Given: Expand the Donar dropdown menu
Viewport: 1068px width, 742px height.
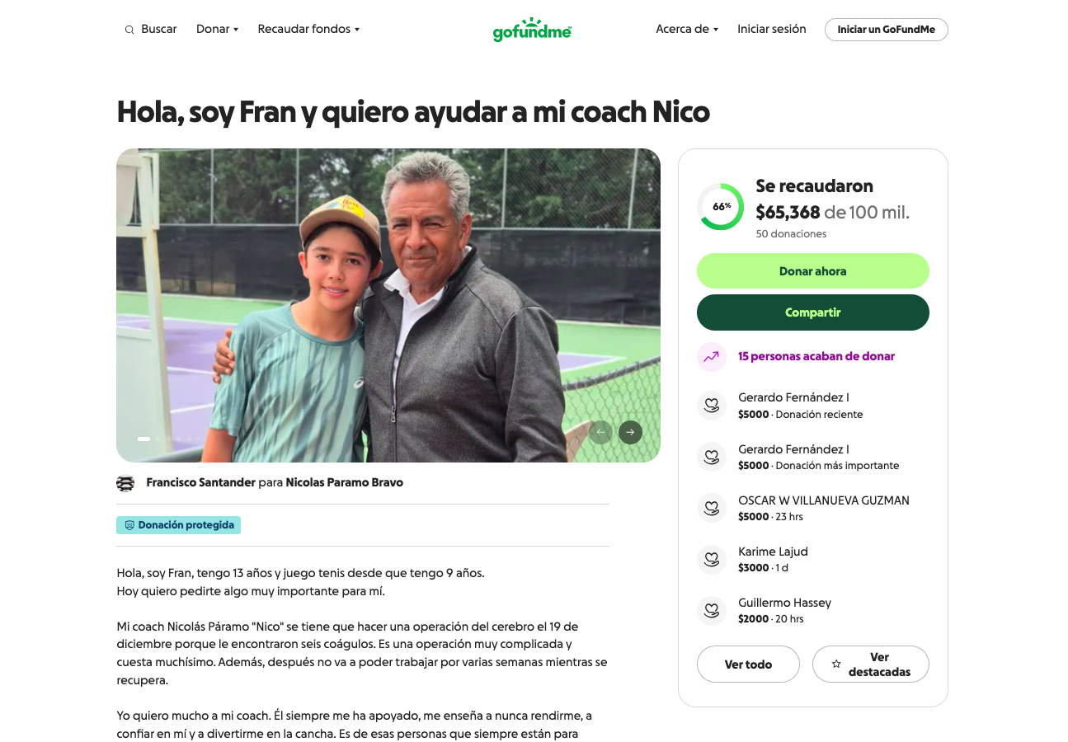Looking at the screenshot, I should tap(218, 30).
